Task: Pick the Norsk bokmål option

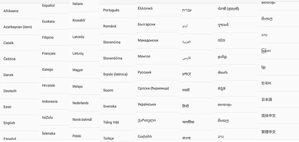Action: pyautogui.click(x=84, y=120)
